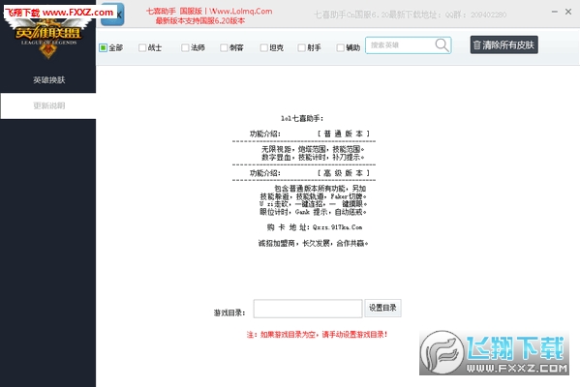Click the blue app icon in title bar
The height and width of the screenshot is (387, 580).
pos(113,15)
